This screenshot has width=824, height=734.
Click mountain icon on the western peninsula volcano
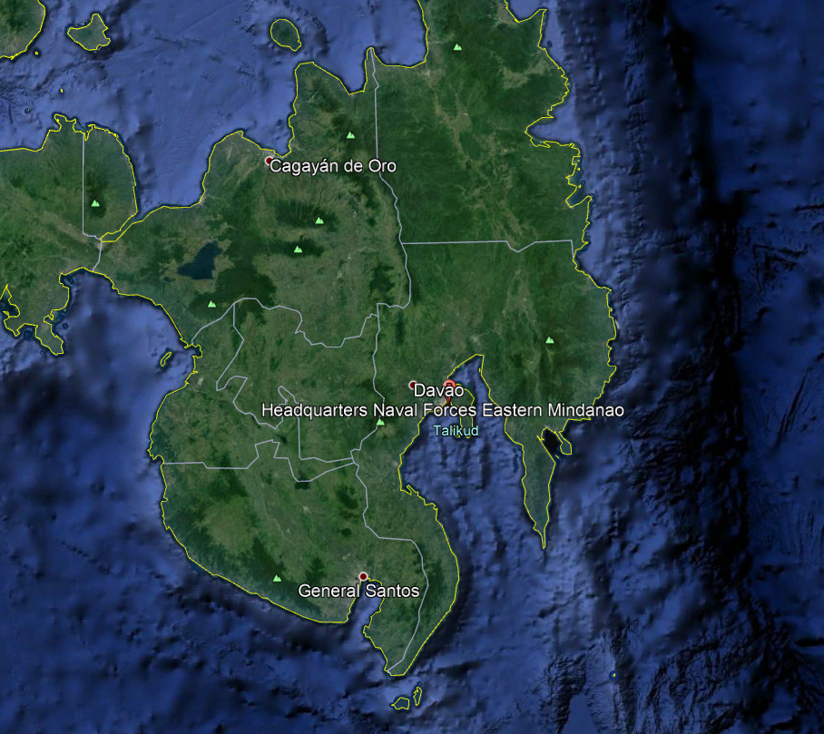(95, 203)
